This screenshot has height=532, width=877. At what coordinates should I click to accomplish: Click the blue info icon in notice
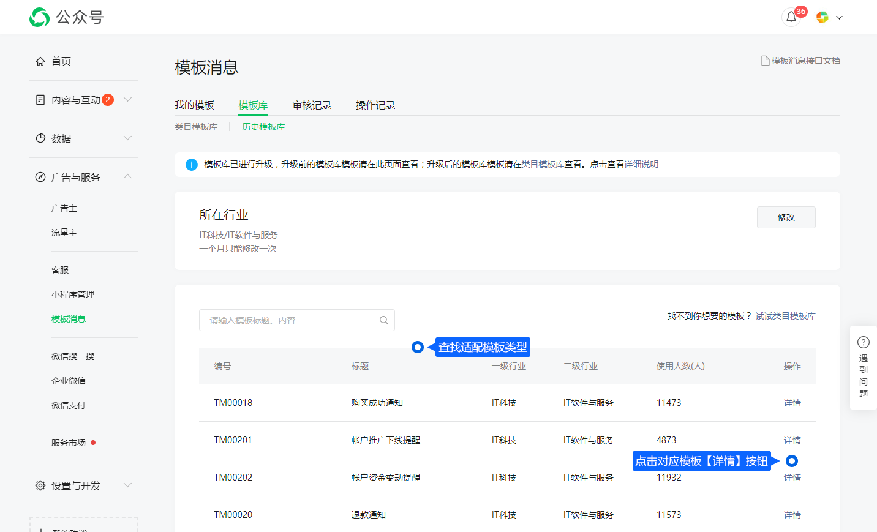192,165
